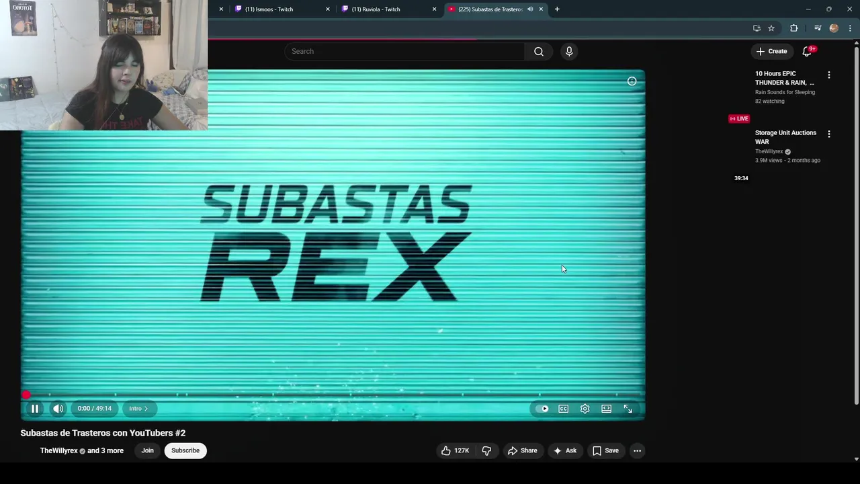Click the video title Subastas de Trasteros
This screenshot has width=860, height=484.
coord(103,433)
